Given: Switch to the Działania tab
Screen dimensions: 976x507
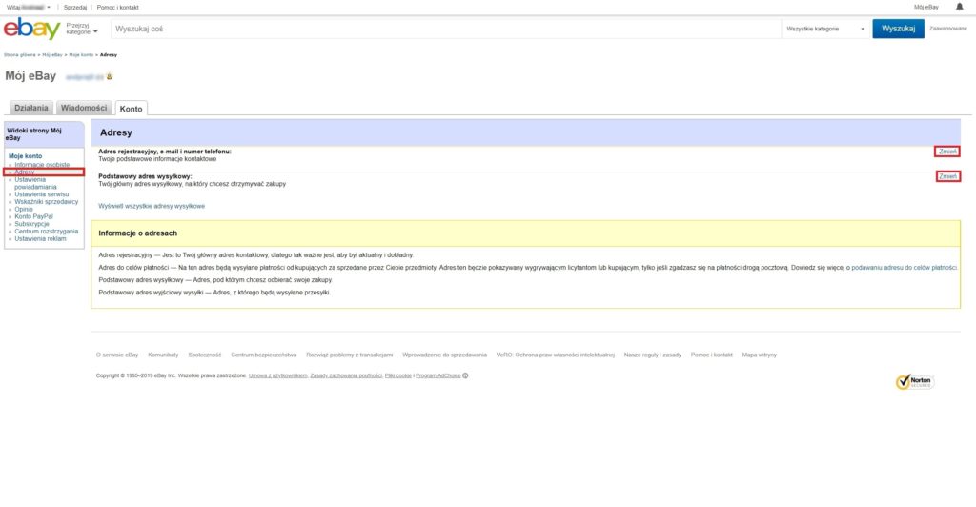Looking at the screenshot, I should (30, 109).
